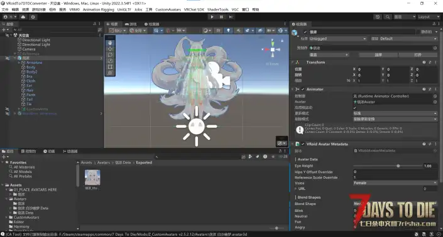Open the CustomAvatars menu
The width and height of the screenshot is (443, 237).
pos(168,9)
